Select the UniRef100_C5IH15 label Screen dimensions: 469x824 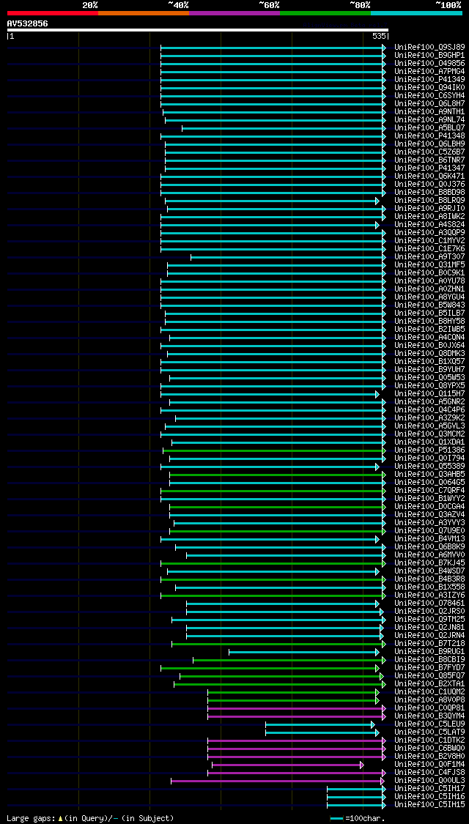[x=429, y=805]
